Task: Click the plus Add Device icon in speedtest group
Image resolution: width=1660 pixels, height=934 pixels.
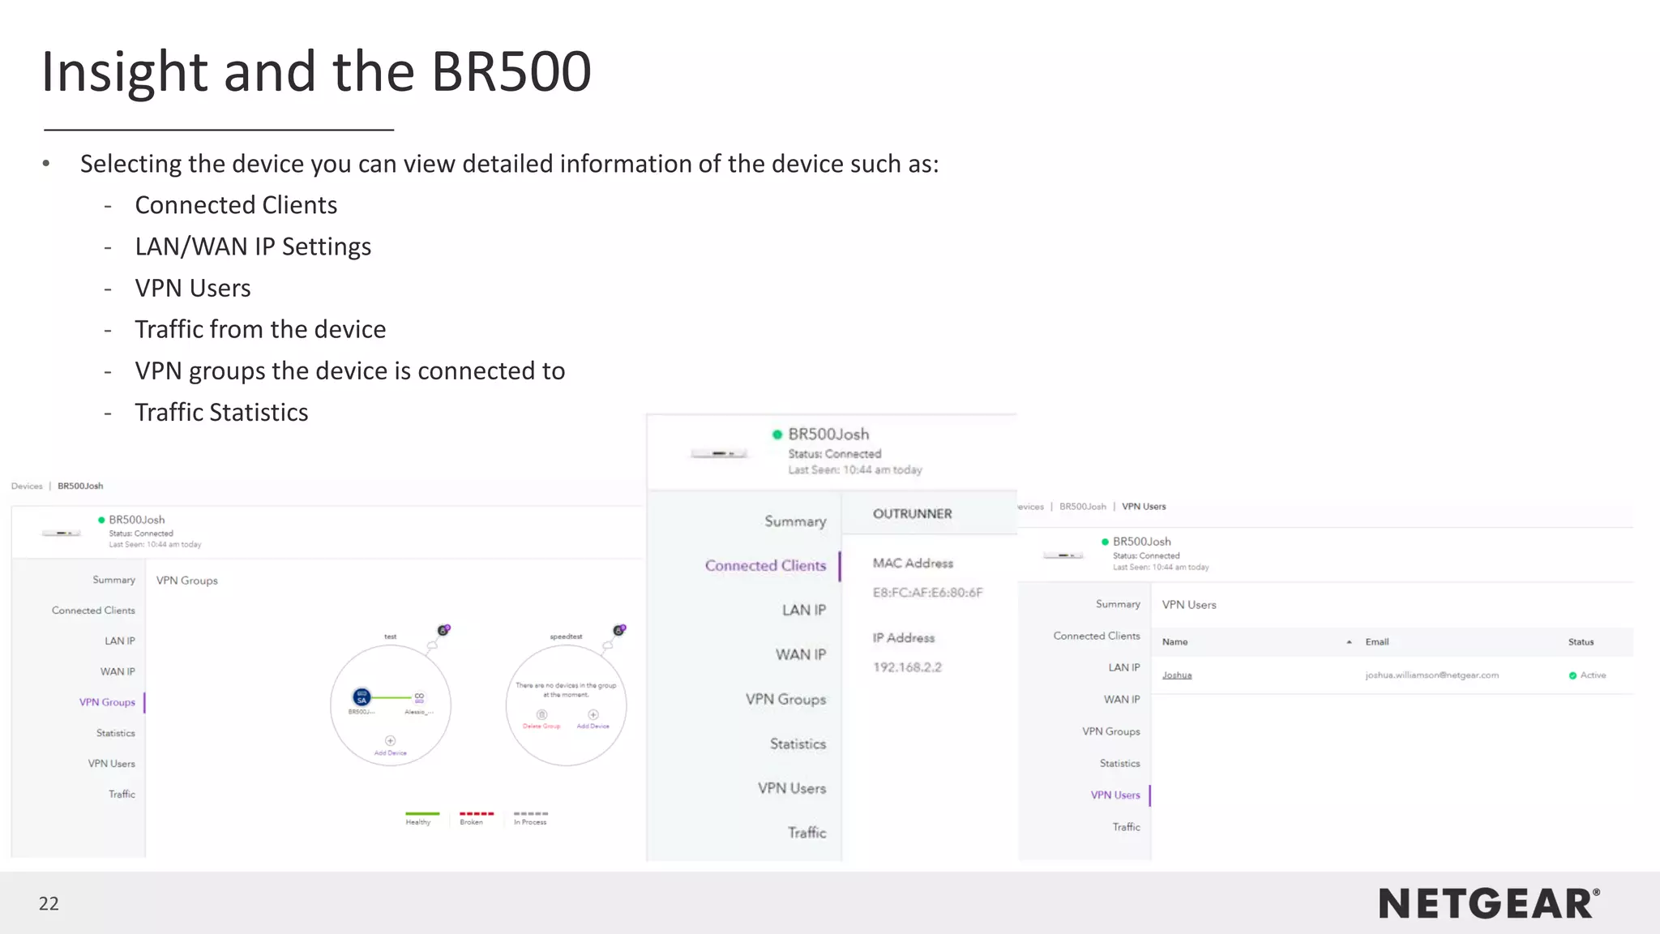Action: coord(593,714)
